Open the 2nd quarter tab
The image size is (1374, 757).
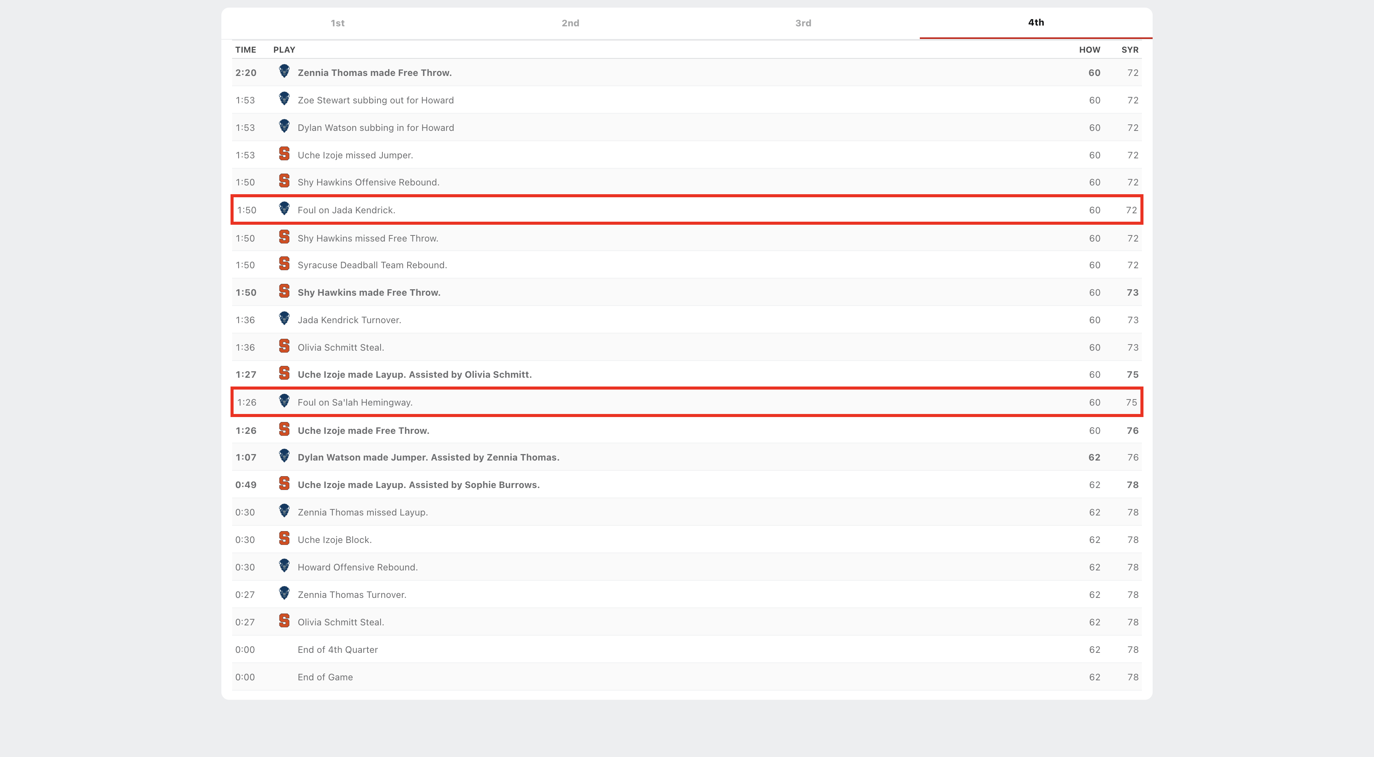[x=570, y=23]
